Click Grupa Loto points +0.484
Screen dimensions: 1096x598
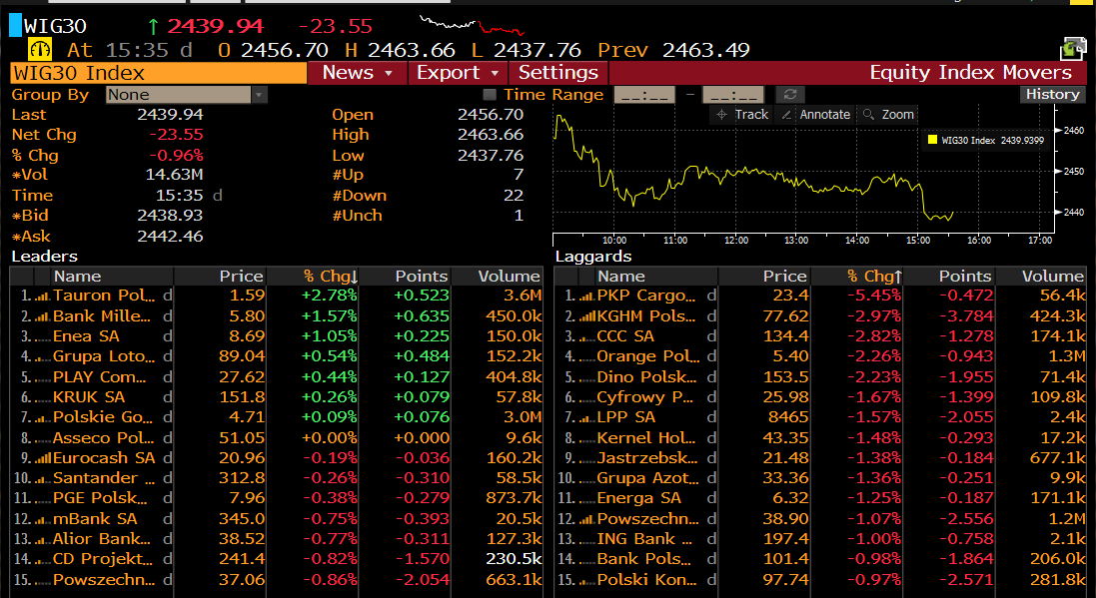(422, 357)
